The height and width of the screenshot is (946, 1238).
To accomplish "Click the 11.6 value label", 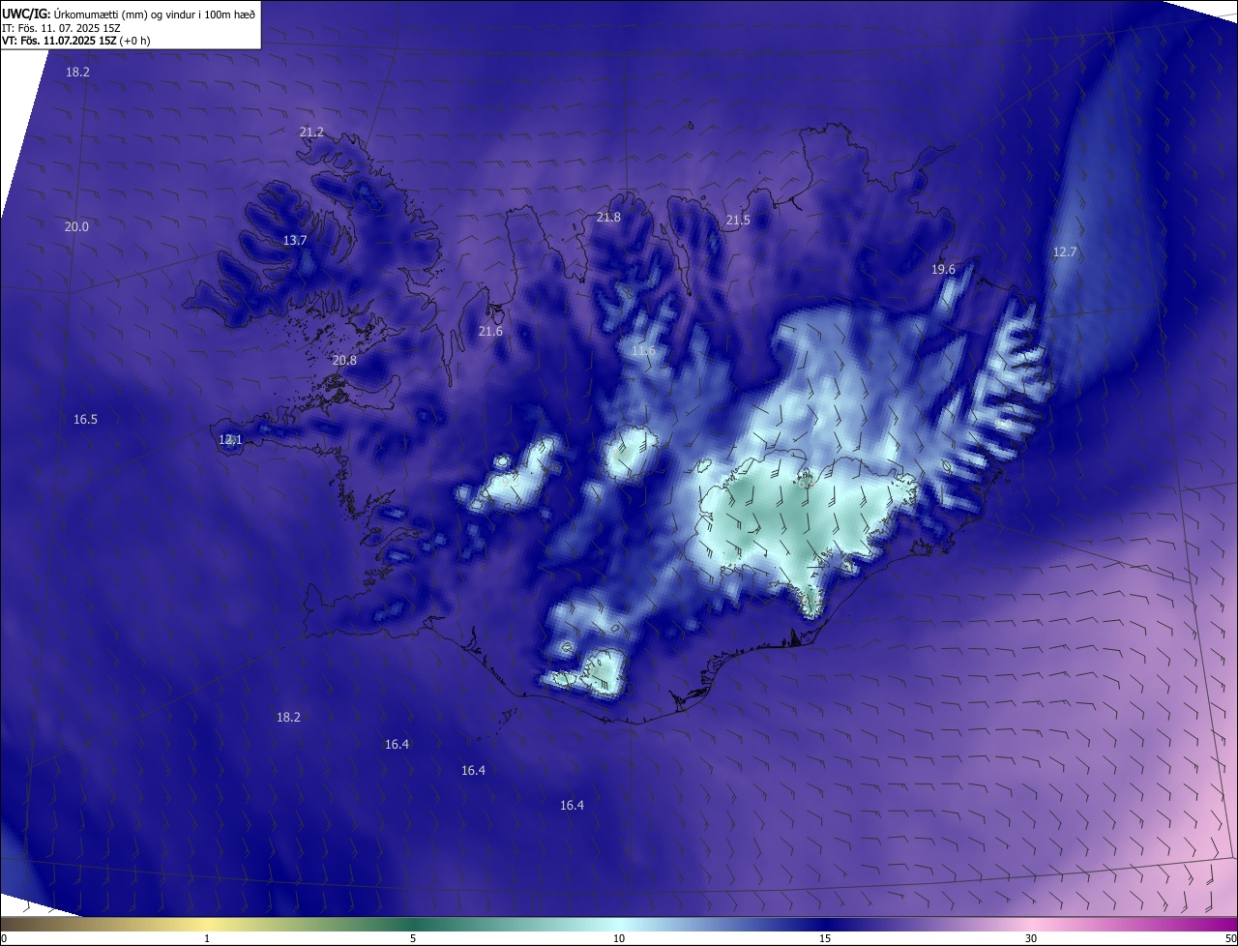I will pos(643,350).
